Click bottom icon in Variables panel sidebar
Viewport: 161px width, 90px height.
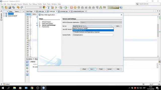pos(27,75)
